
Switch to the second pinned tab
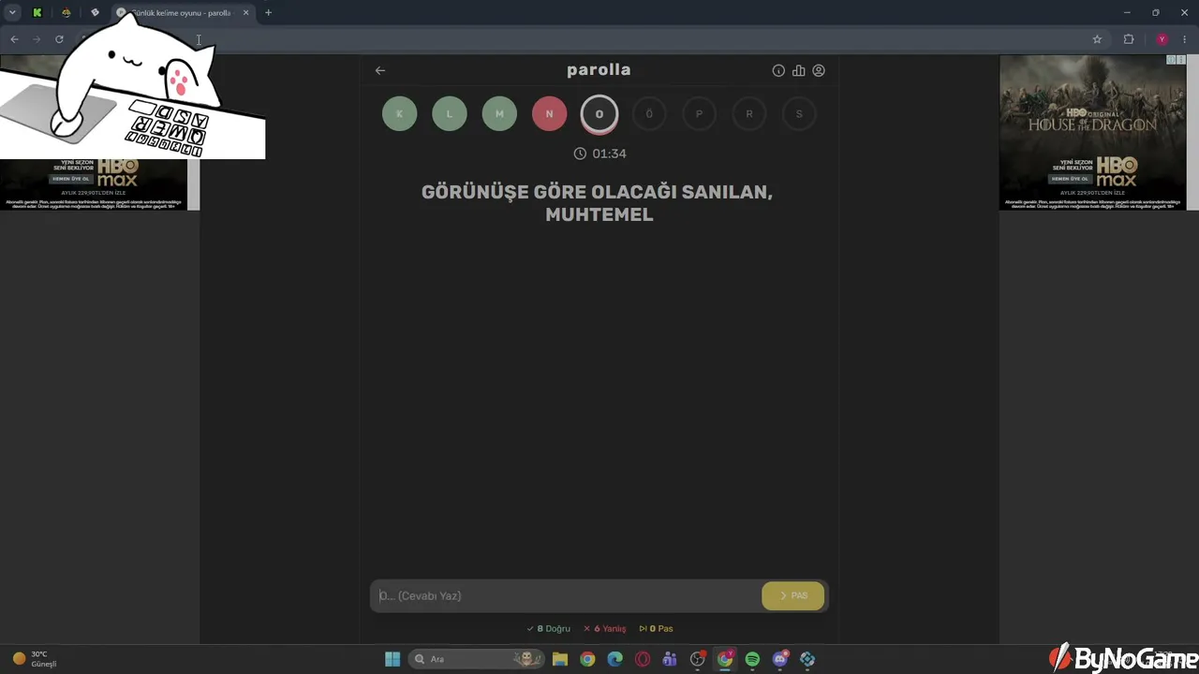pyautogui.click(x=66, y=12)
